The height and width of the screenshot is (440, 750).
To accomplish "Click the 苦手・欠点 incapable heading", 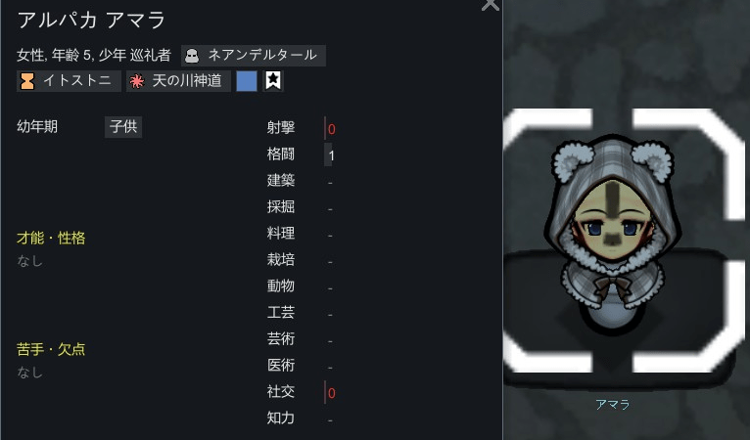I will [x=51, y=349].
